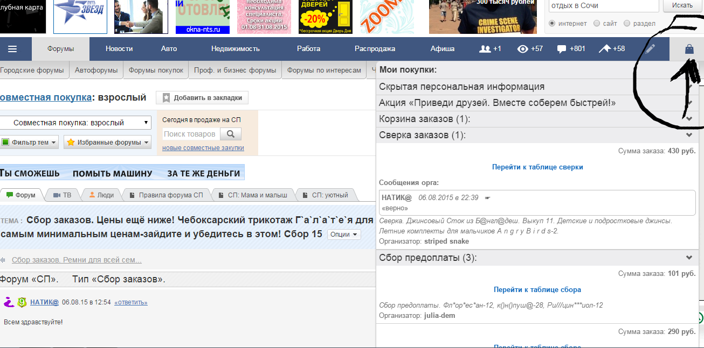Viewport: 704px width, 348px height.
Task: Collapse the 'Сверка заказов (1)' section
Action: coord(689,135)
